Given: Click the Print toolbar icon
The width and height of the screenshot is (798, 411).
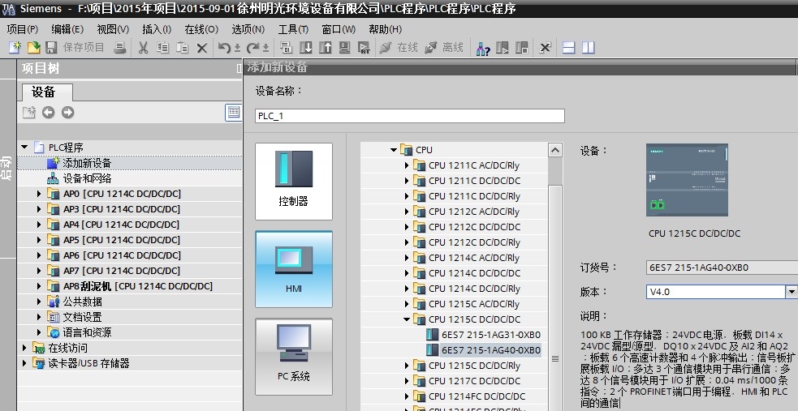Looking at the screenshot, I should point(119,48).
